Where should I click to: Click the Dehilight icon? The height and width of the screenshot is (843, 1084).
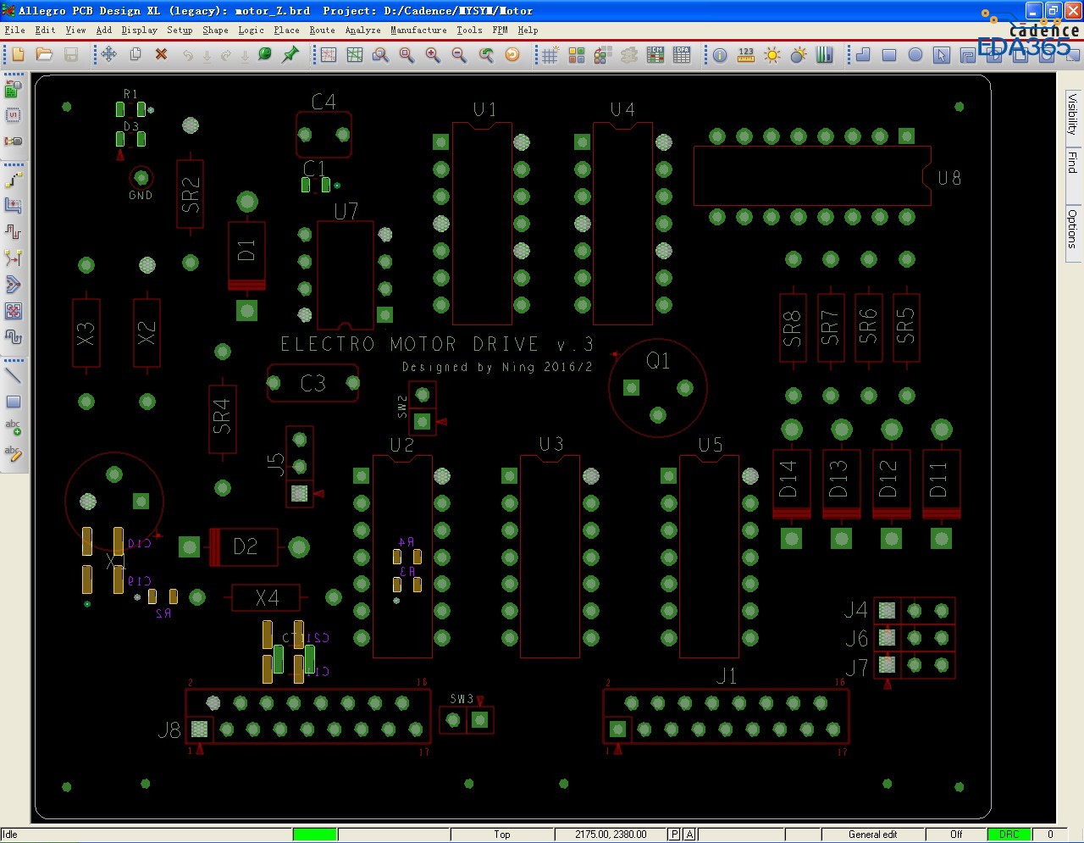click(799, 55)
